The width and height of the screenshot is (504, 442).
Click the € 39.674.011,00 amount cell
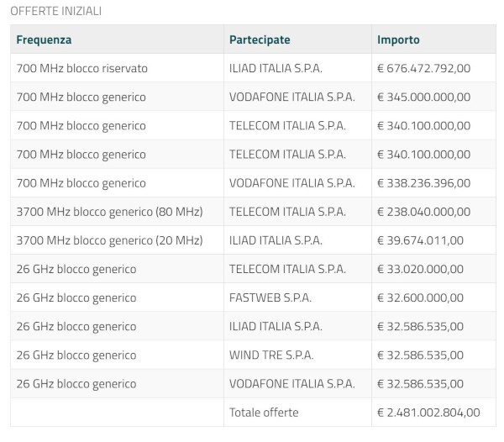point(420,240)
